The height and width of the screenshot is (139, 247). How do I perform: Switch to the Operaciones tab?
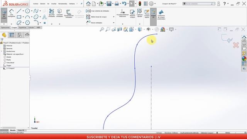click(x=5, y=27)
